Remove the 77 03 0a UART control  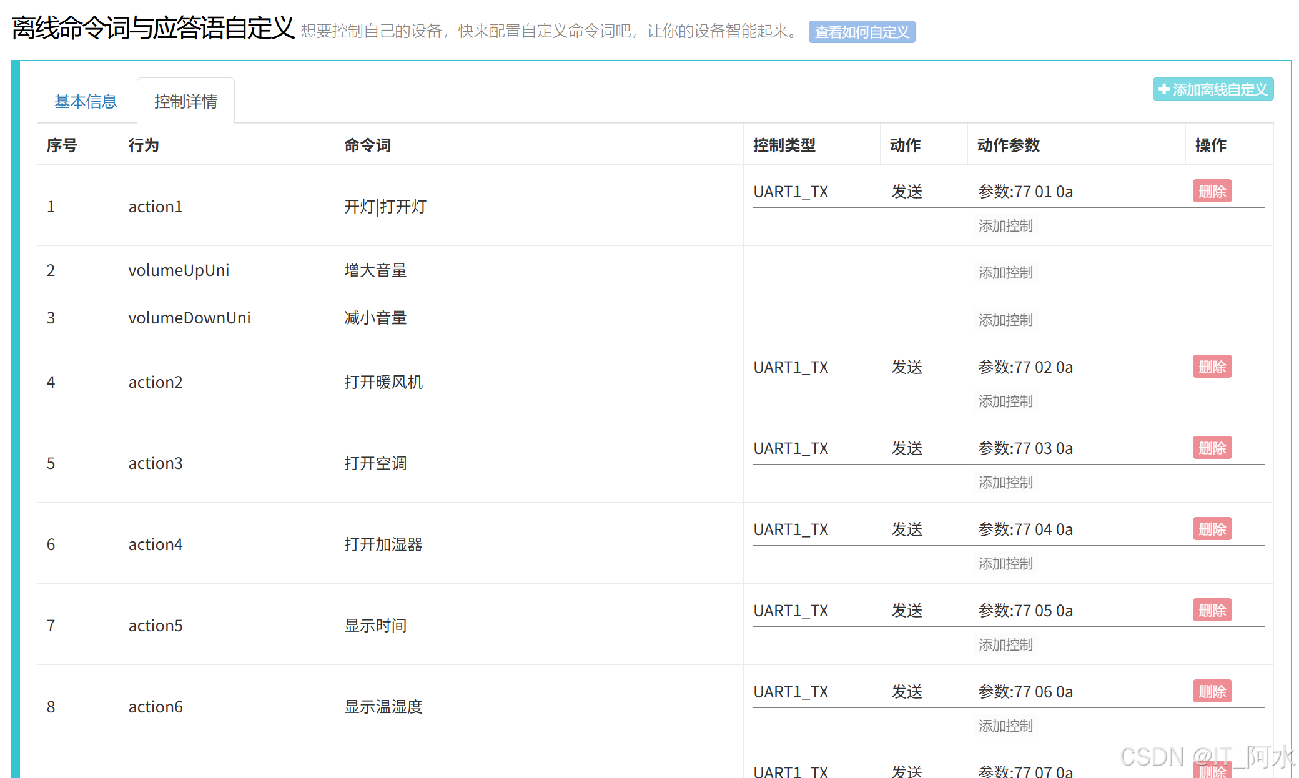click(1212, 448)
